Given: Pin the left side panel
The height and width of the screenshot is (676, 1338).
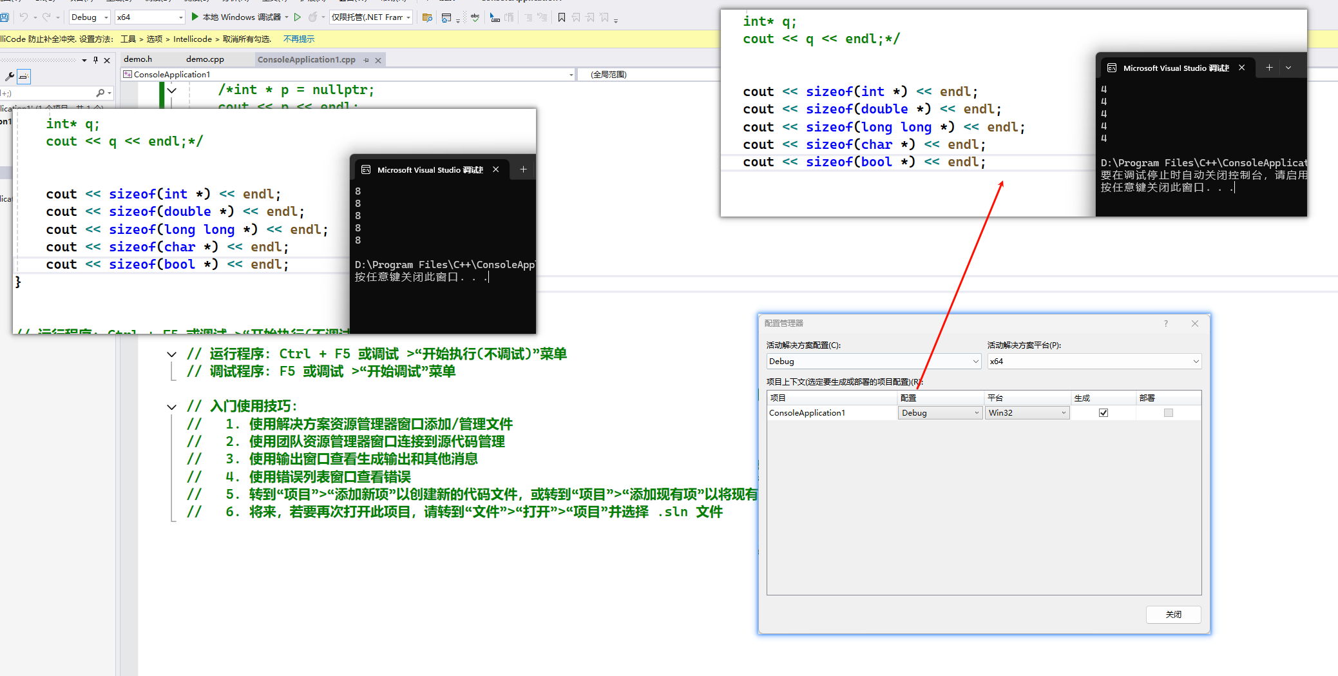Looking at the screenshot, I should 95,60.
